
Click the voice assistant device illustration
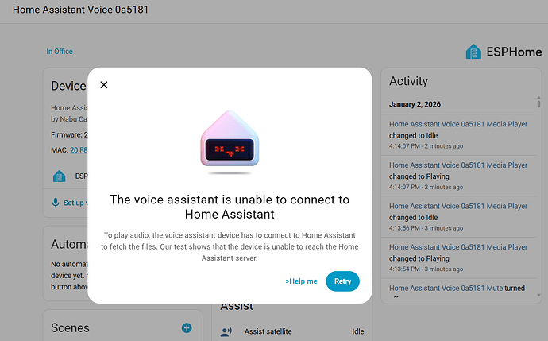click(x=230, y=142)
